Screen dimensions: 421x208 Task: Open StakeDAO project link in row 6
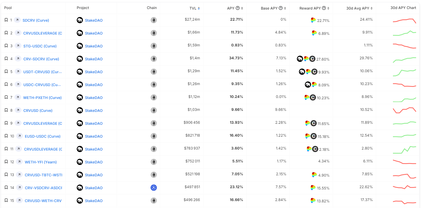click(x=94, y=85)
